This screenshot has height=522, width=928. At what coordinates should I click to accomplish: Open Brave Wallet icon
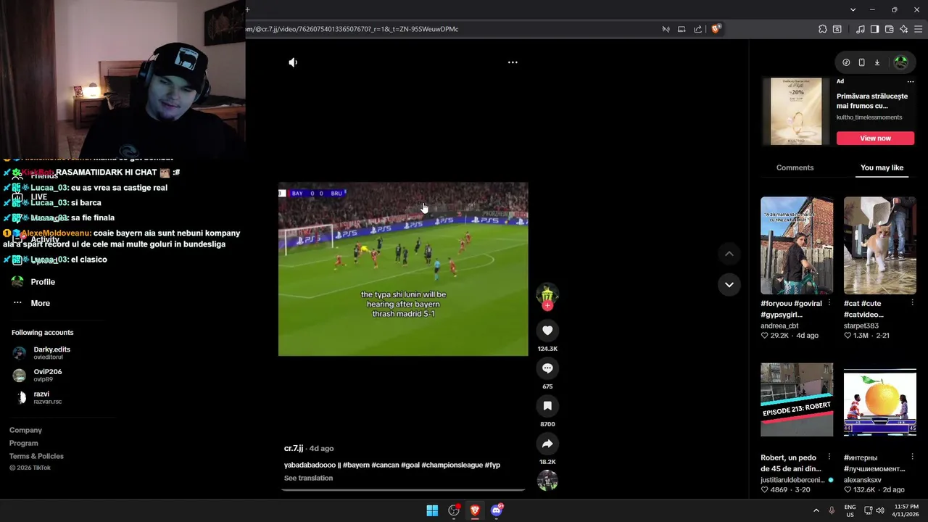pos(889,29)
